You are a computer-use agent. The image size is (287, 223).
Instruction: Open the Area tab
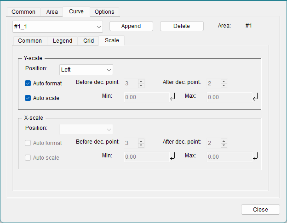click(52, 12)
